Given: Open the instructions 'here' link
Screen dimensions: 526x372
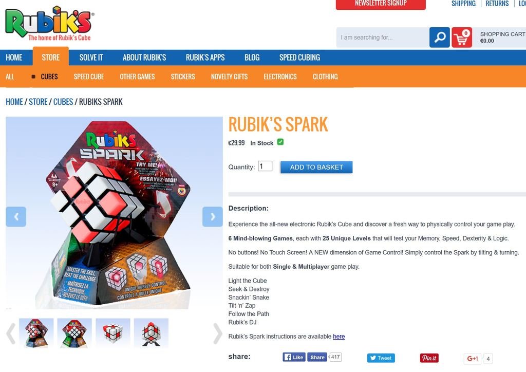Looking at the screenshot, I should coord(339,337).
